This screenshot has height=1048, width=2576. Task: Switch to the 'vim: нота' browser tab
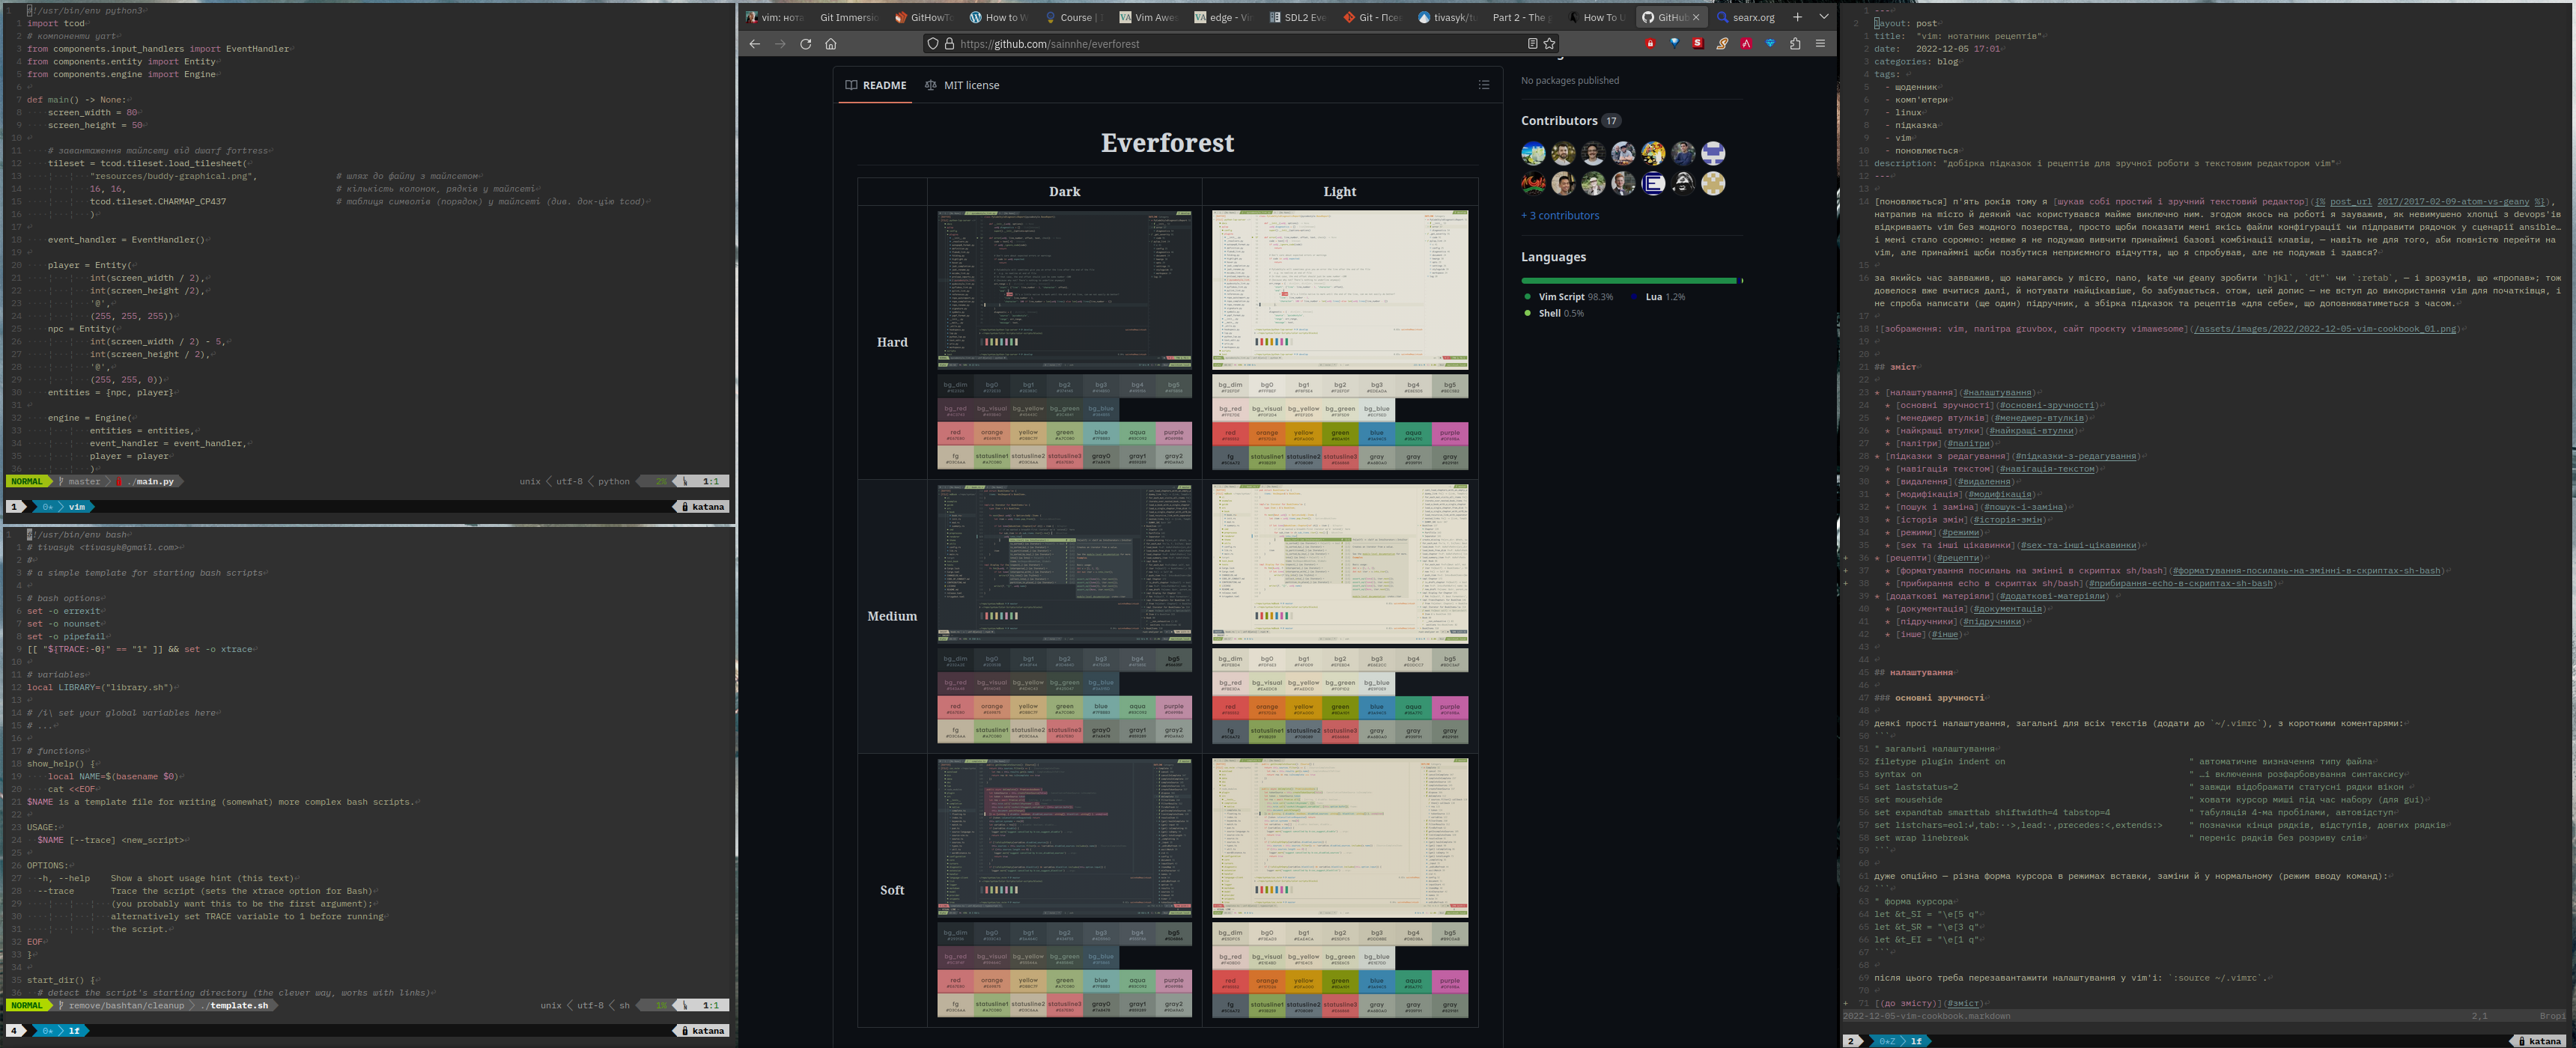coord(775,17)
